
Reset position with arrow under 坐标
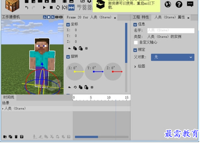tap(70, 48)
